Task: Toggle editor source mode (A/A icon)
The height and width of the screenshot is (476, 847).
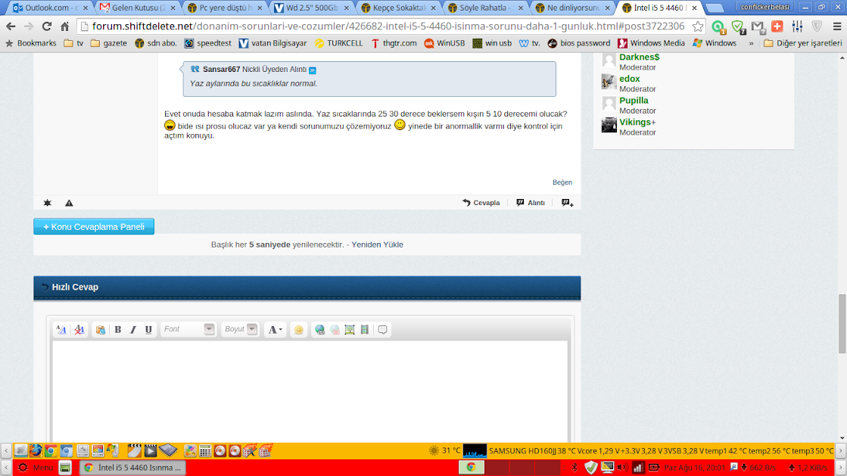Action: pos(61,330)
